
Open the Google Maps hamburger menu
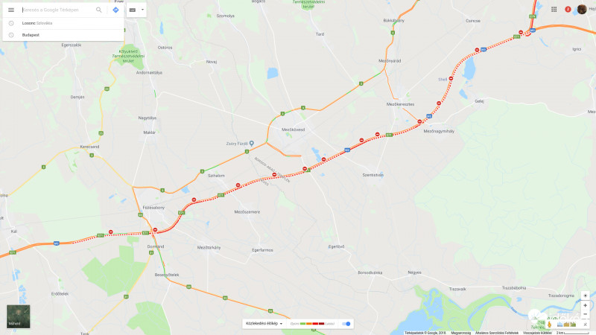11,10
